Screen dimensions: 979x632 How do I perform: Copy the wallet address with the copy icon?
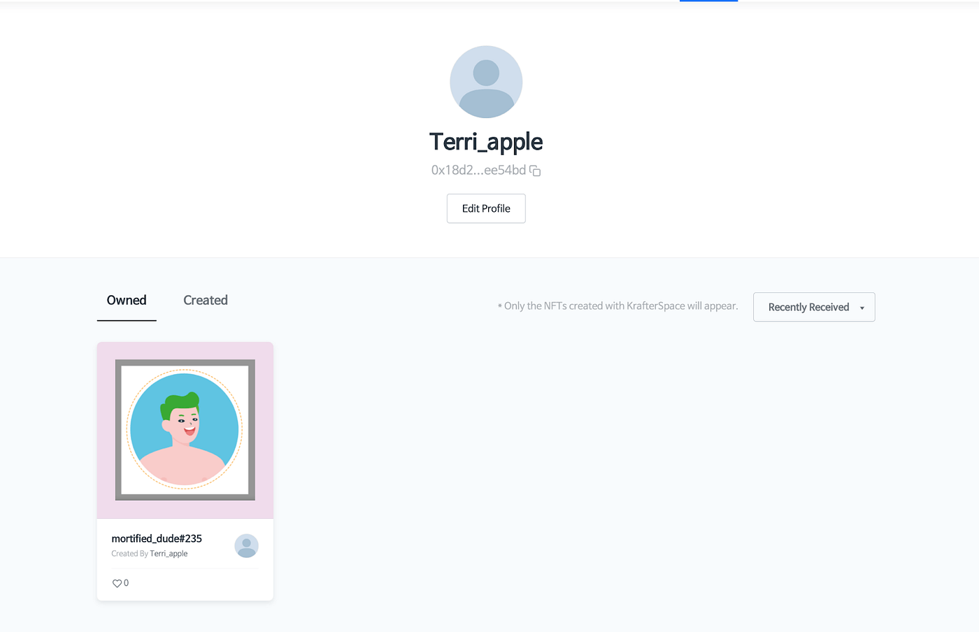(x=535, y=171)
